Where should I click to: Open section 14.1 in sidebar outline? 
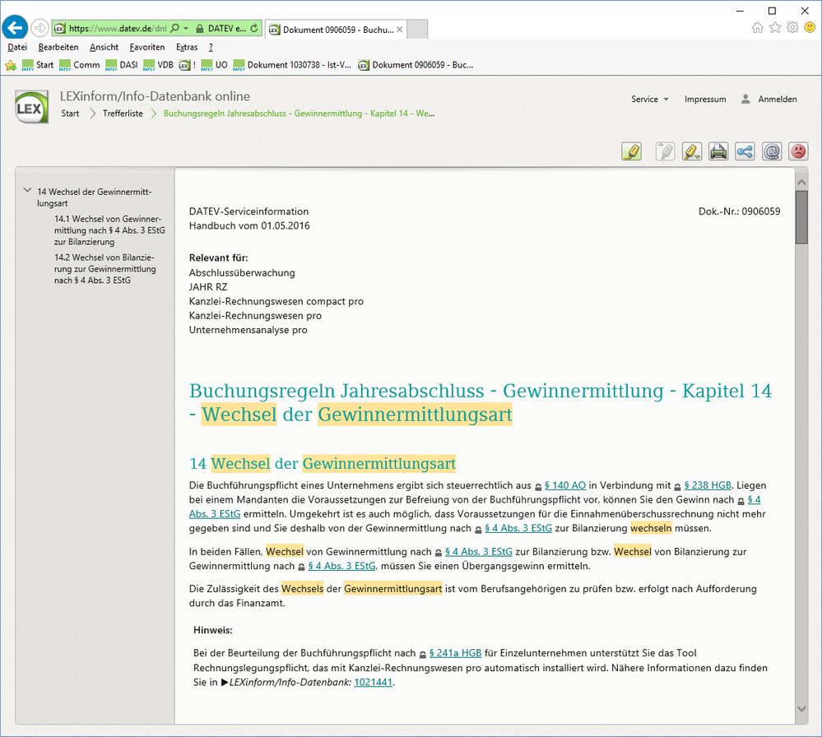pos(109,230)
